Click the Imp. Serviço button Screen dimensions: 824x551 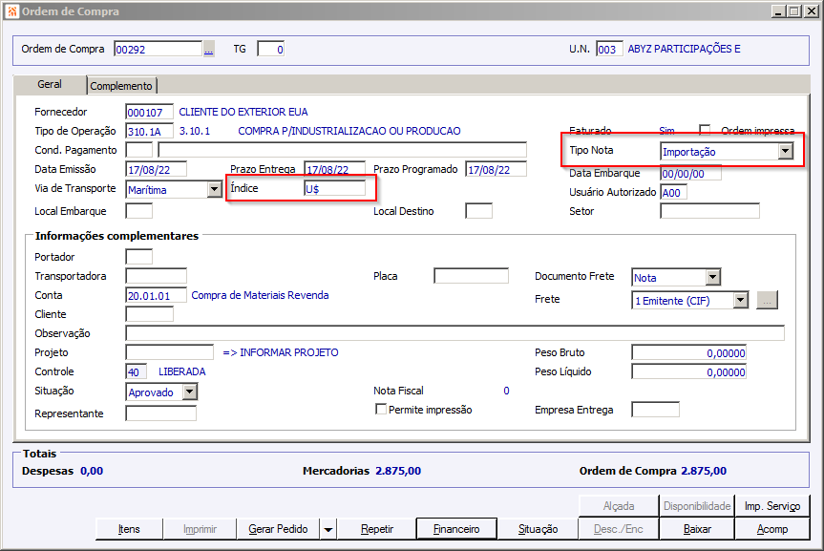pyautogui.click(x=772, y=506)
